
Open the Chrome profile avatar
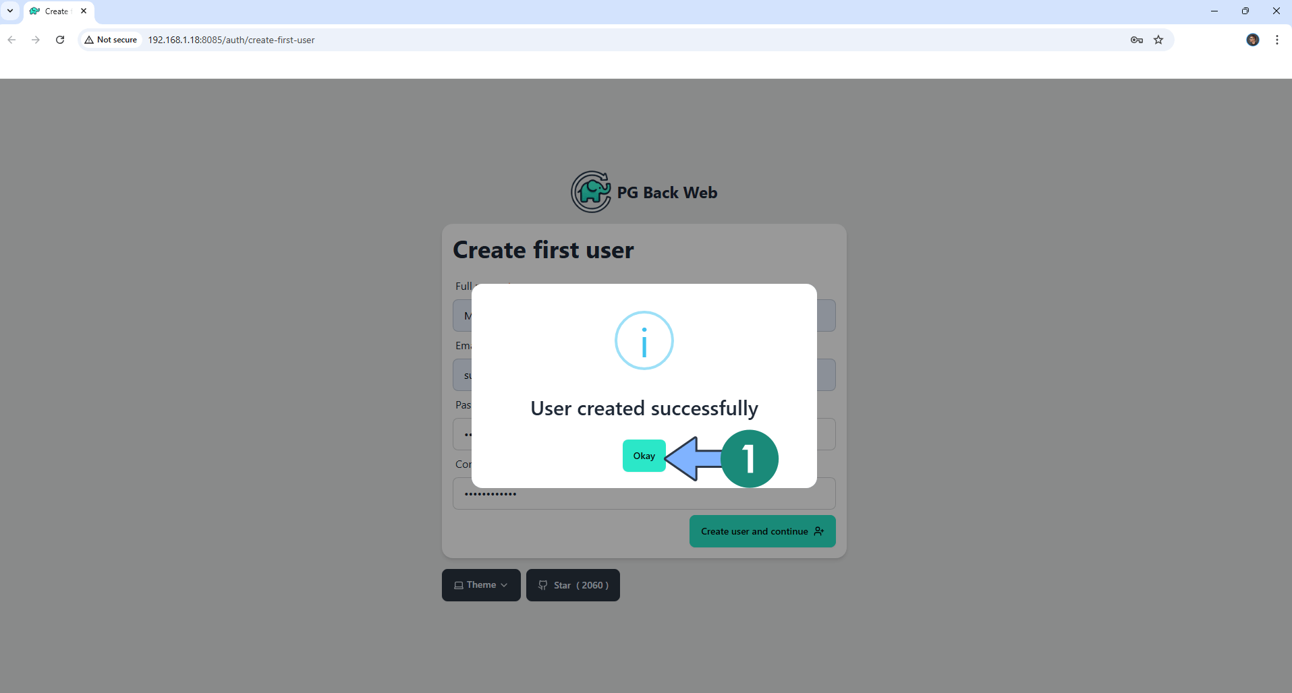1252,40
